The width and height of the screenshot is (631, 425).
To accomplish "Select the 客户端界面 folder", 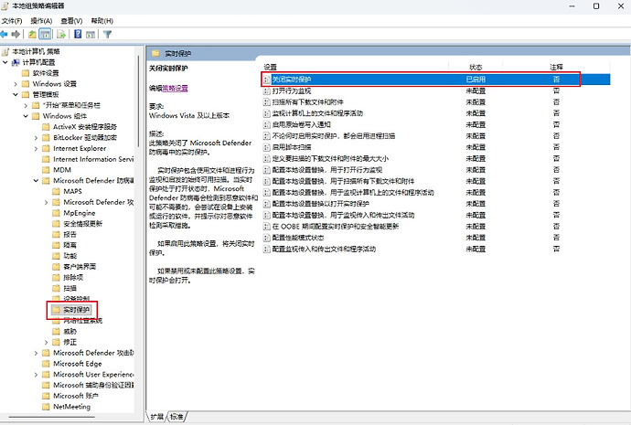I will [x=80, y=267].
